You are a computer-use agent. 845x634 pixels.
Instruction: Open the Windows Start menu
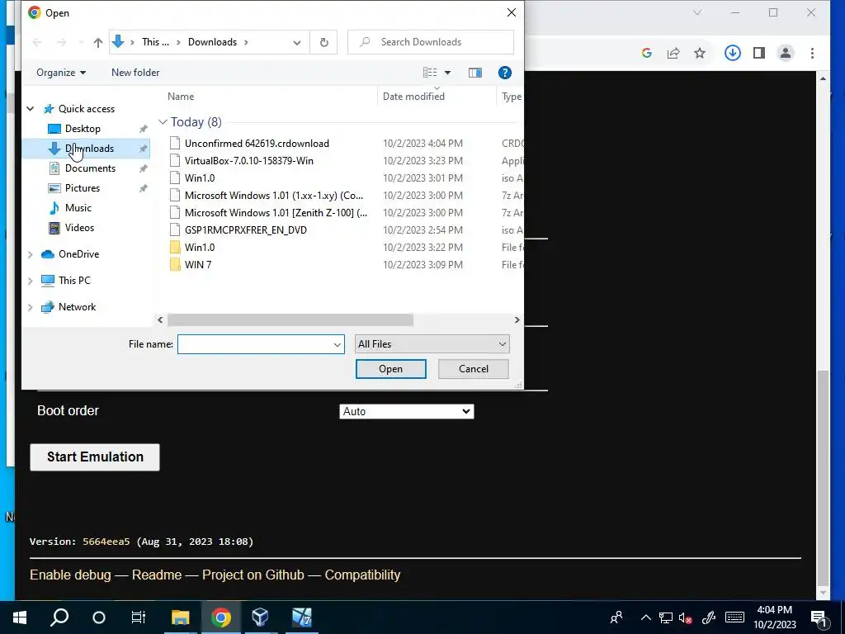coord(20,617)
